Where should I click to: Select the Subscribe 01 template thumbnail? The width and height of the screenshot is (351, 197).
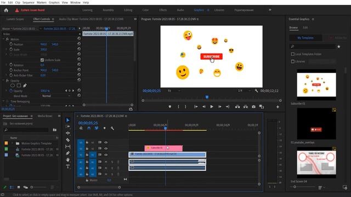pyautogui.click(x=316, y=85)
